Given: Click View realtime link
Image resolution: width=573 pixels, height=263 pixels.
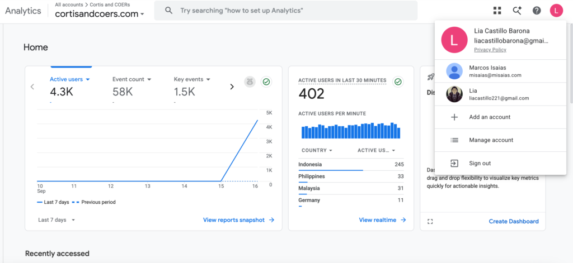Looking at the screenshot, I should (x=383, y=220).
